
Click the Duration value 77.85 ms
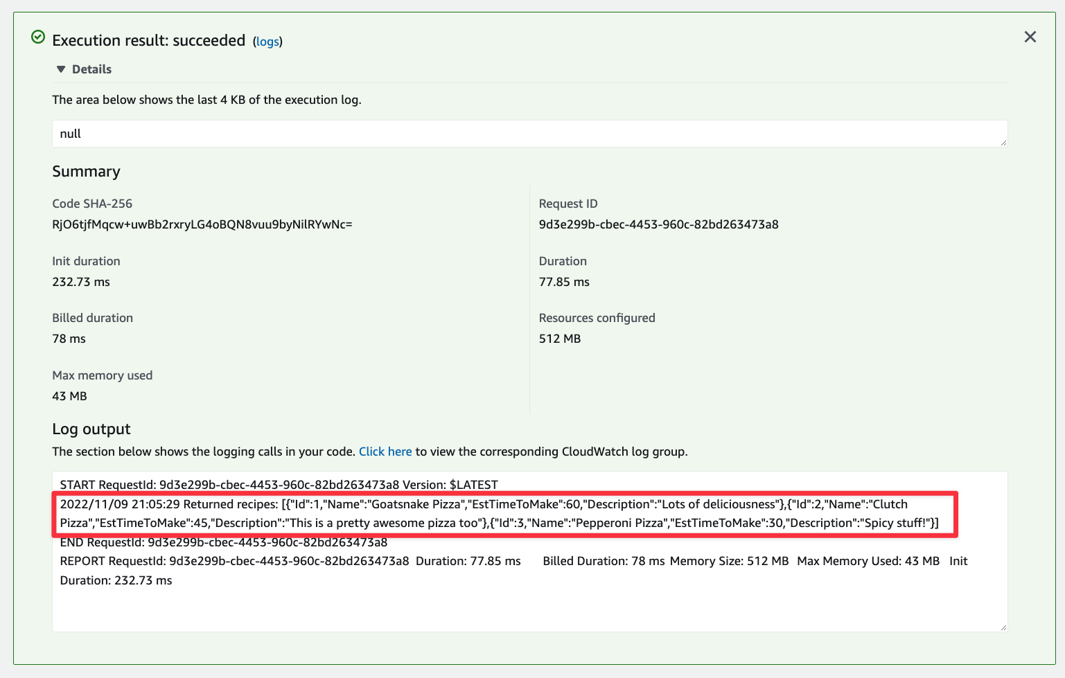point(564,282)
